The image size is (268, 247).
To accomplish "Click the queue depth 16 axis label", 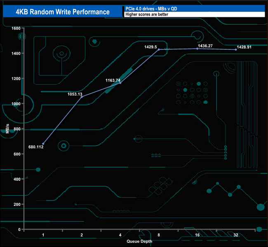I will (x=197, y=235).
